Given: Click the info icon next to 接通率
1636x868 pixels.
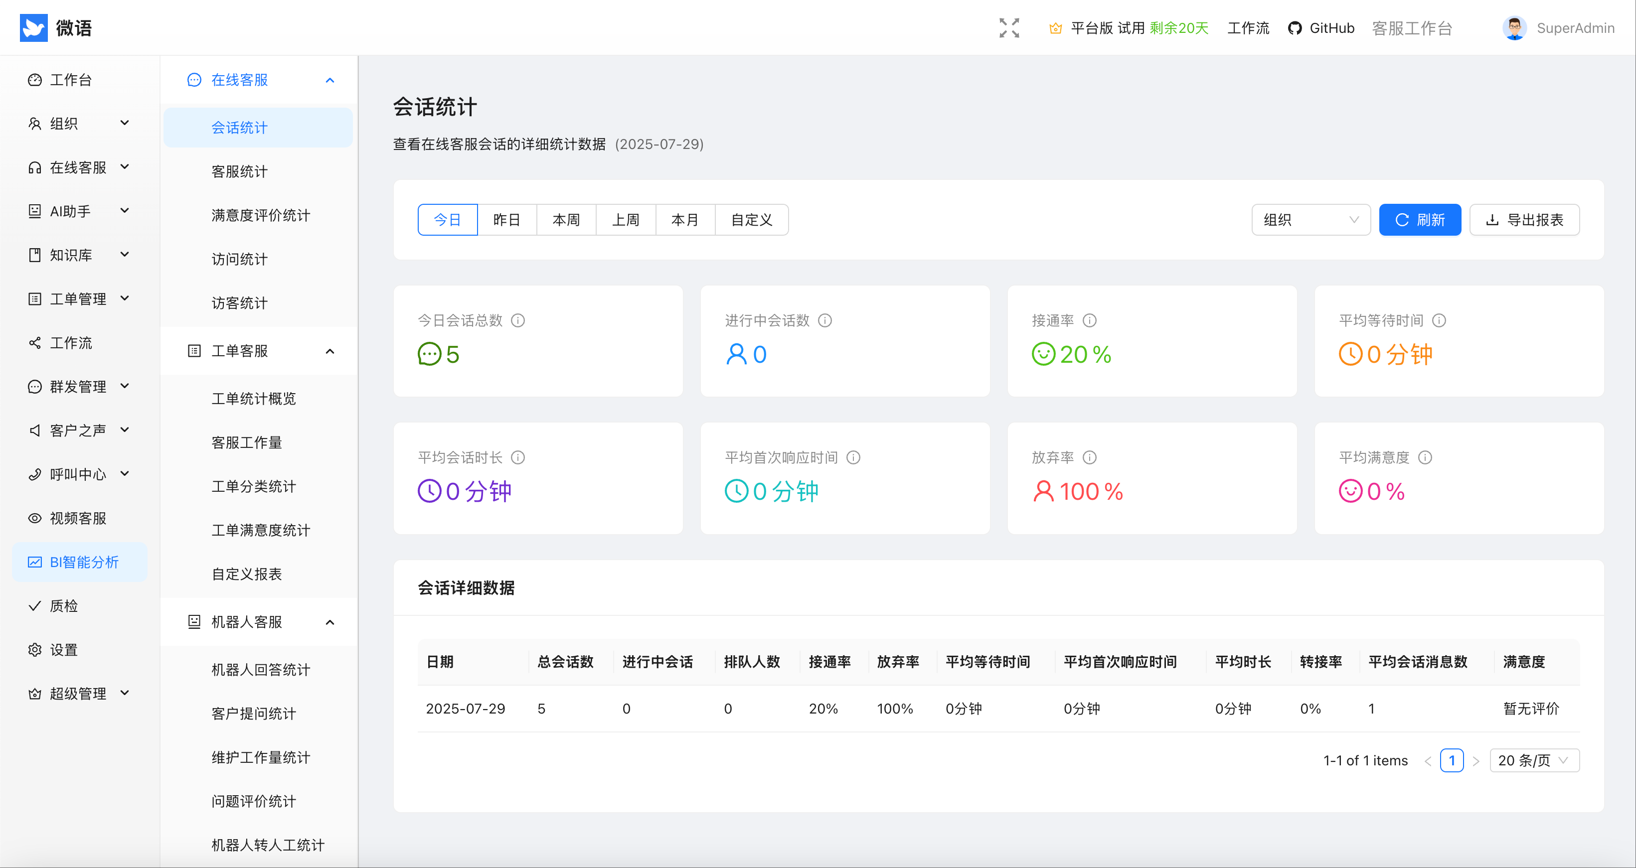Looking at the screenshot, I should [1089, 321].
